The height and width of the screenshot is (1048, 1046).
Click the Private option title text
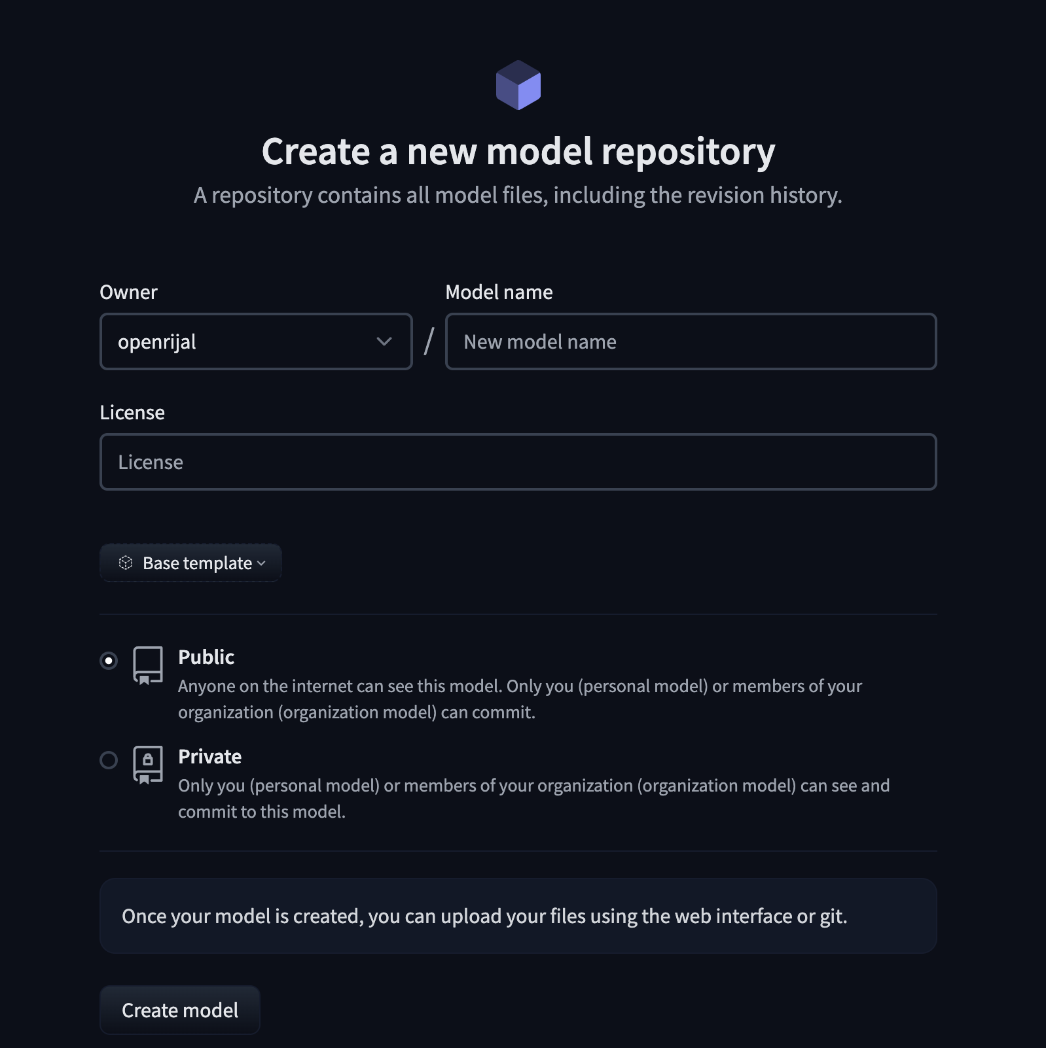210,756
